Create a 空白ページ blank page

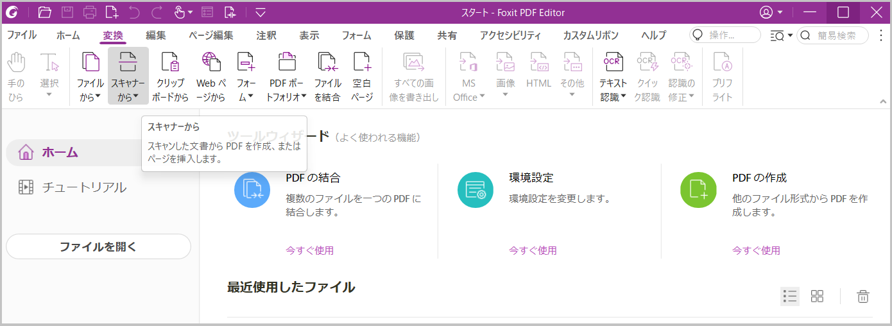(x=362, y=77)
